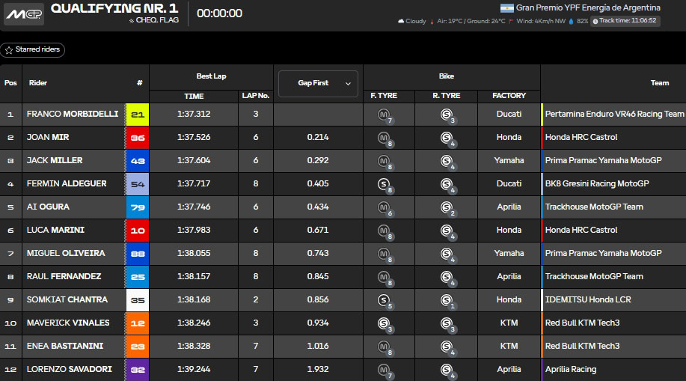The width and height of the screenshot is (686, 381).
Task: Click Chantra's rear tyre soft icon
Action: tap(447, 300)
